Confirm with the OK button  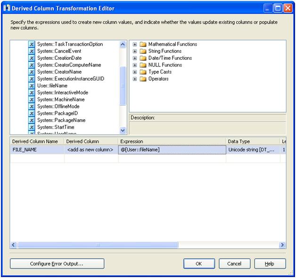tap(199, 264)
